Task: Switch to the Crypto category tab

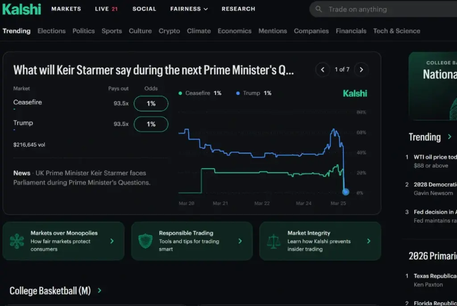Action: 169,31
